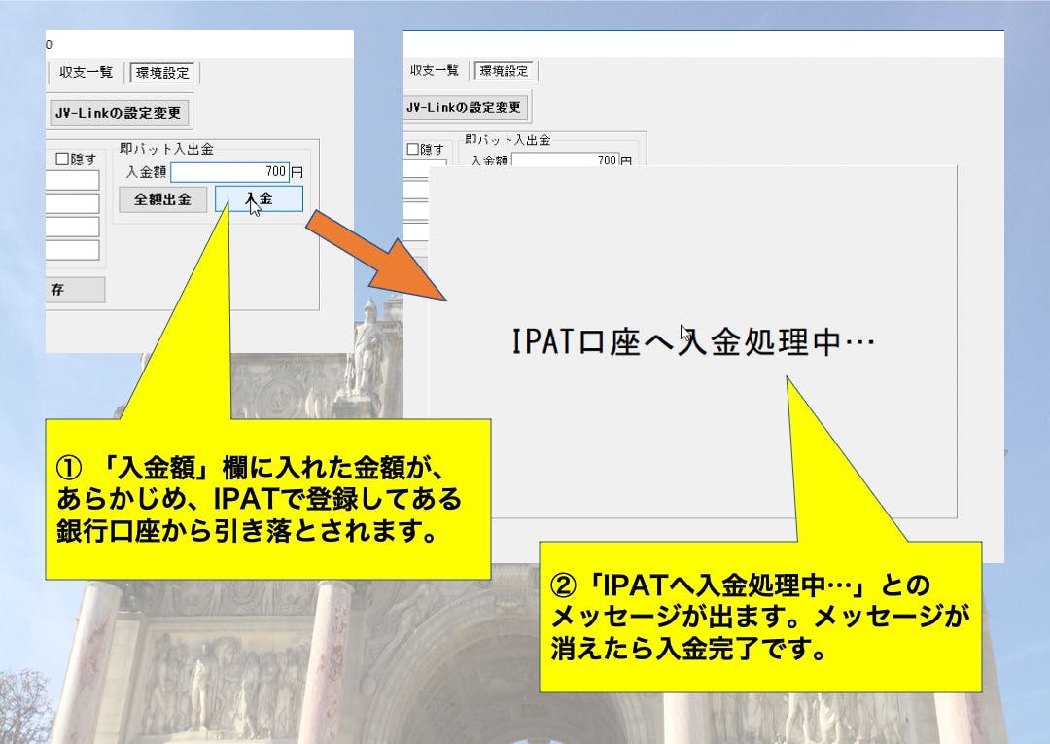Click the first empty field below 隠す in left window
The image size is (1050, 744).
click(72, 180)
